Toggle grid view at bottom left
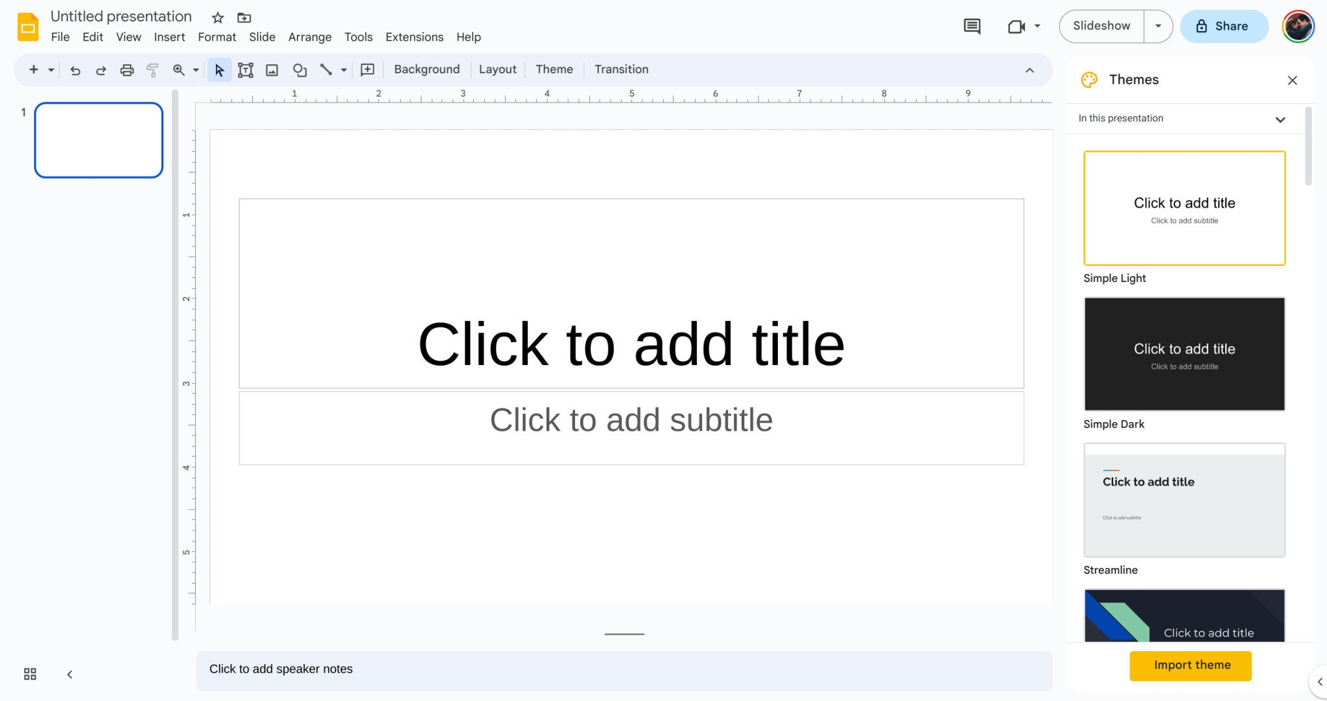This screenshot has height=701, width=1327. click(x=30, y=674)
